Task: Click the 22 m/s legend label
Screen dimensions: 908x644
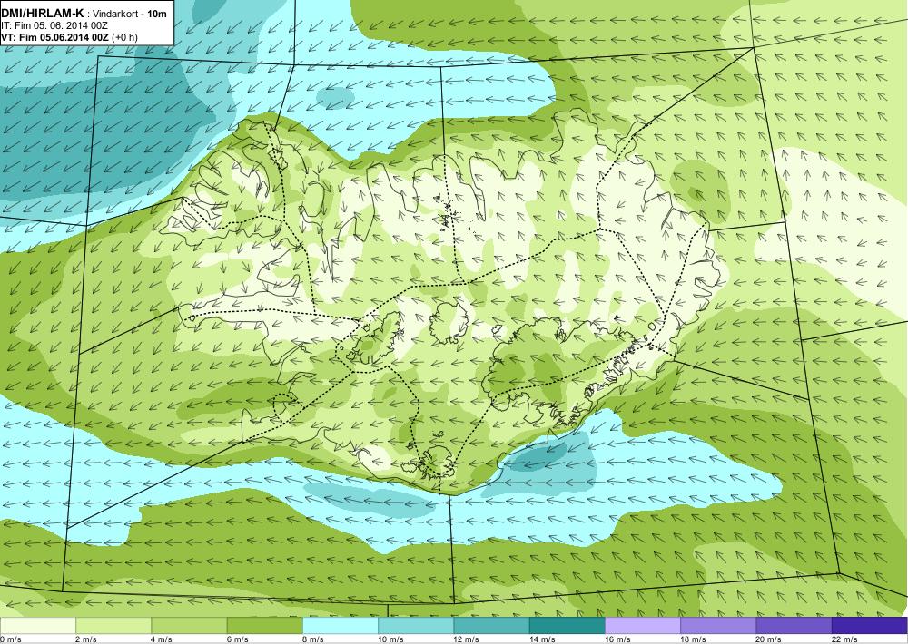Action: (844, 639)
